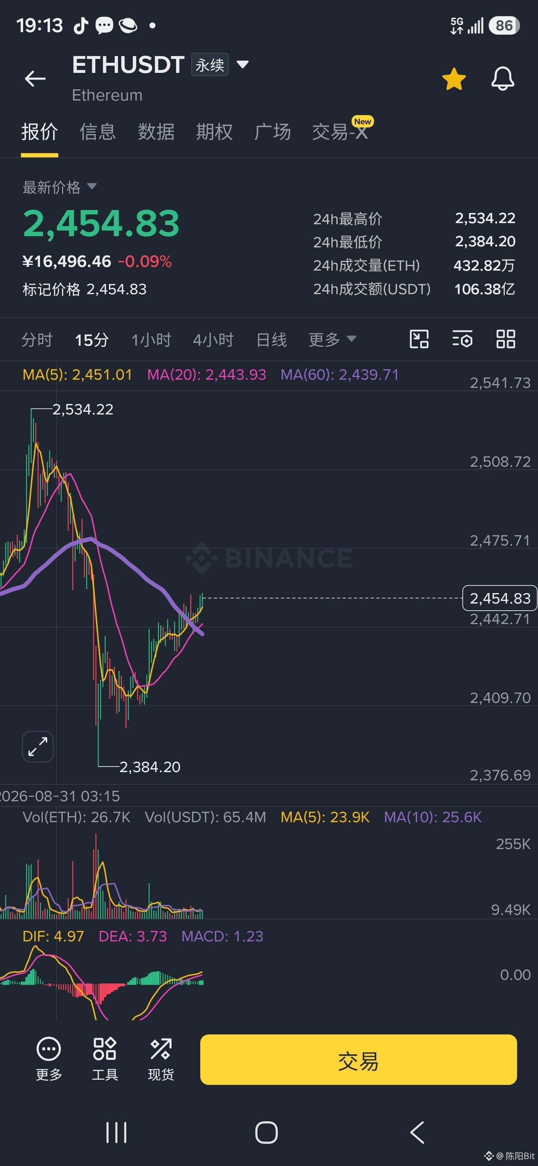The image size is (538, 1166).
Task: Tap the 24h成交额(USDT) value 106.38亿
Action: click(485, 289)
